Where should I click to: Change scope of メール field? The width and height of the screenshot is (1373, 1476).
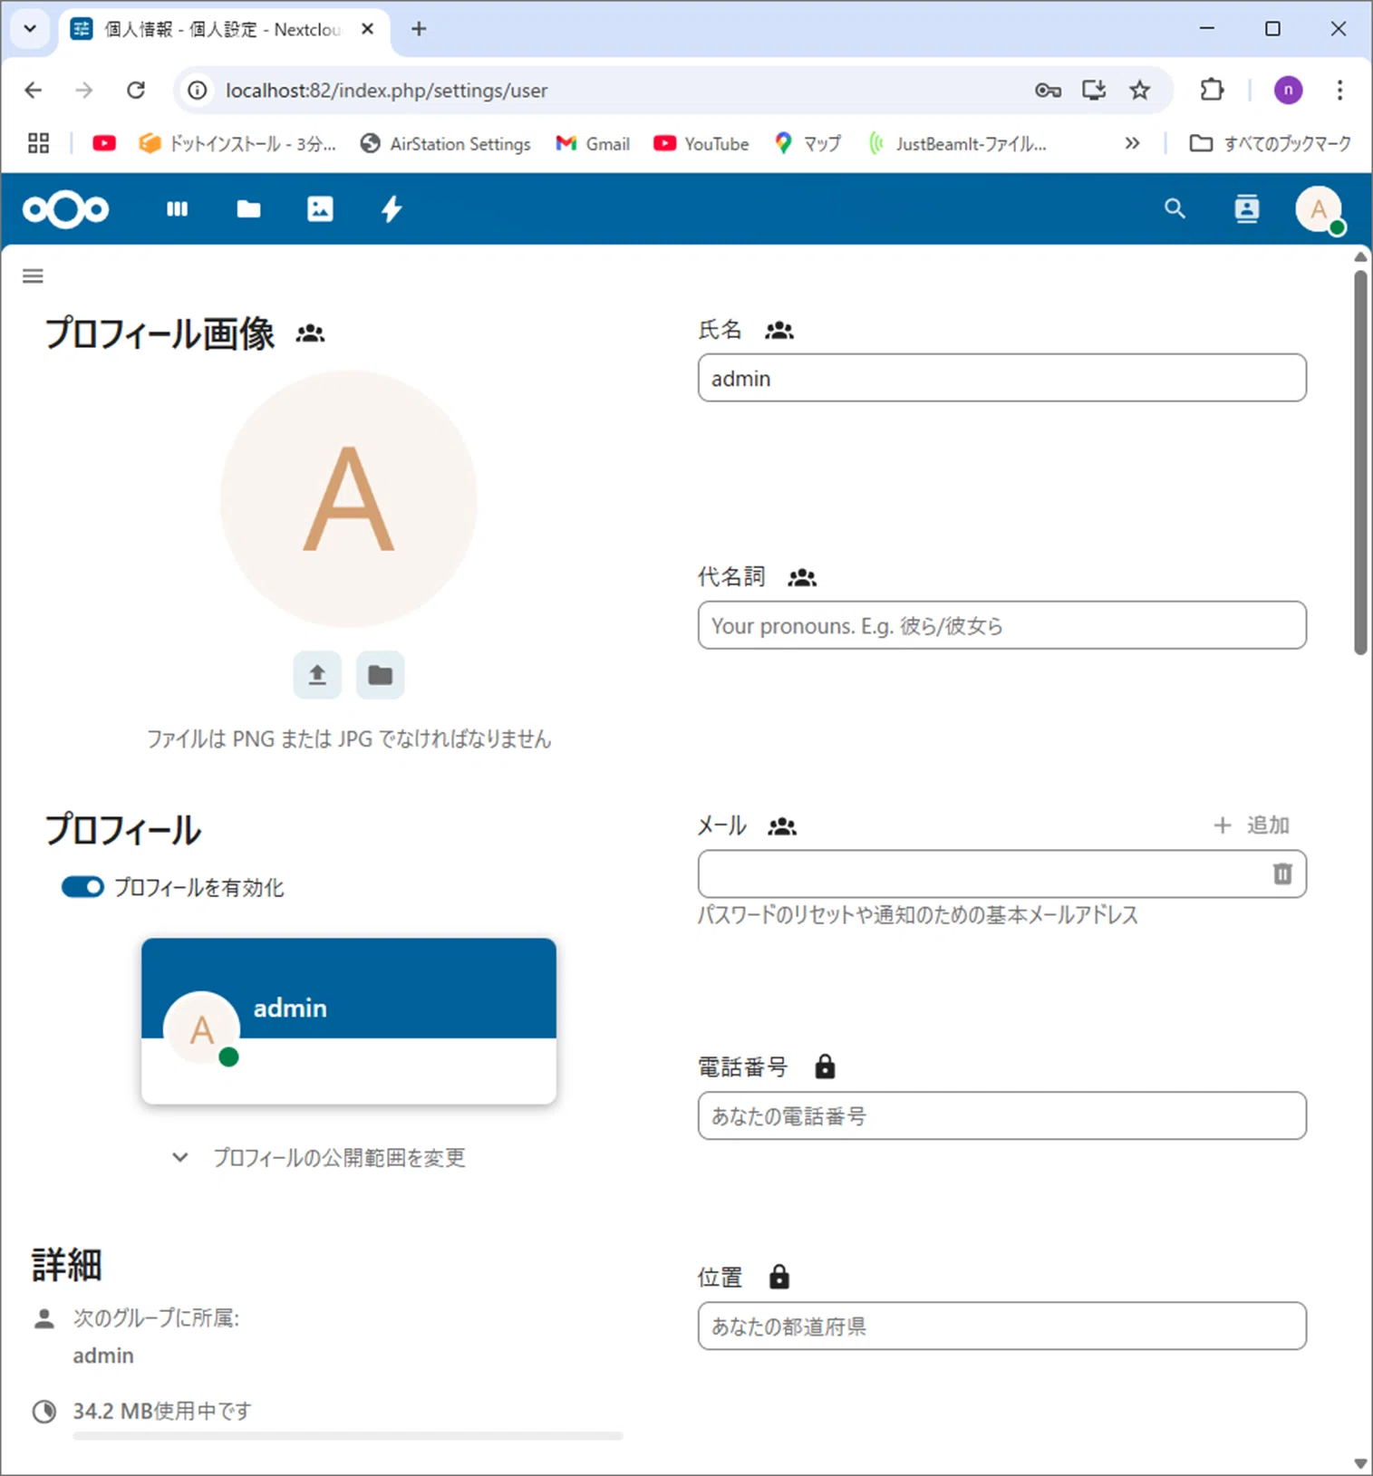[x=782, y=826]
